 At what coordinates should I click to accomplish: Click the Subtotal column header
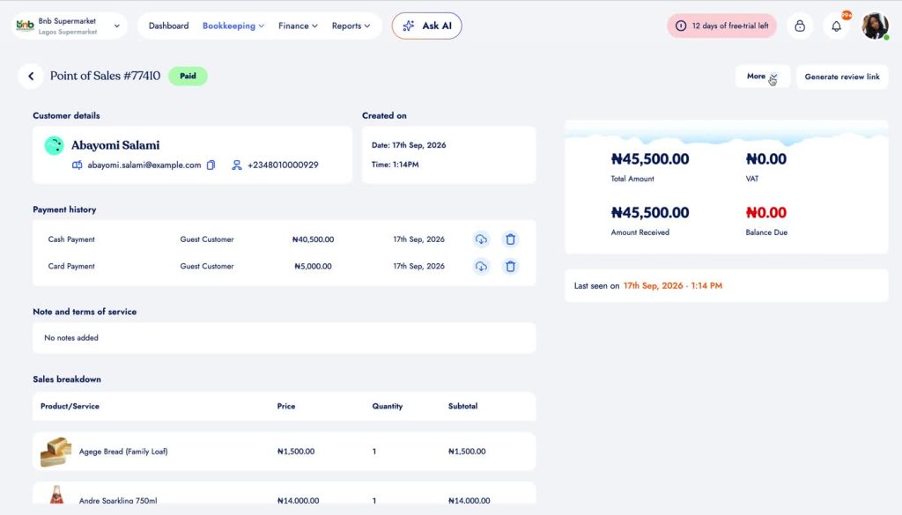click(463, 407)
